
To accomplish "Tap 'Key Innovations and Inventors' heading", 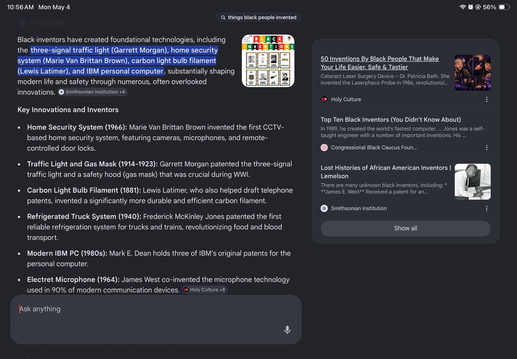I will tap(68, 110).
